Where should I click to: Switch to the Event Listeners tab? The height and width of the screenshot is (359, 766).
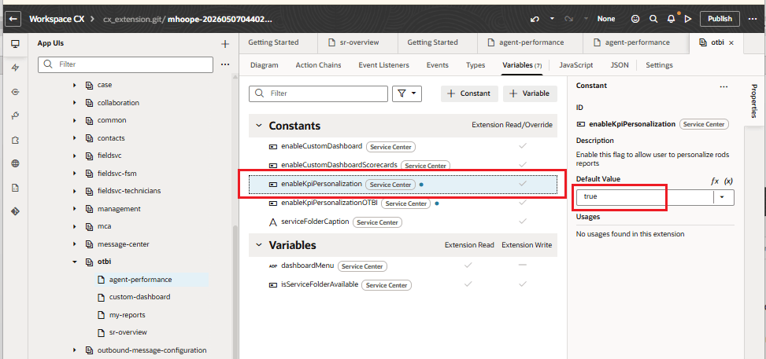tap(383, 65)
